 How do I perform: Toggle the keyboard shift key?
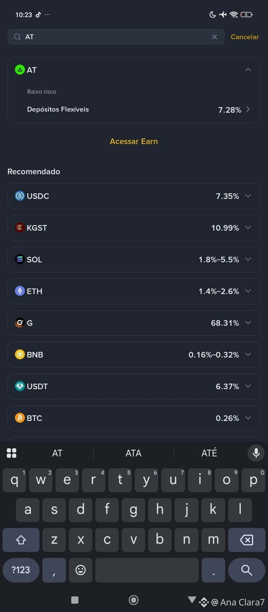click(x=21, y=540)
